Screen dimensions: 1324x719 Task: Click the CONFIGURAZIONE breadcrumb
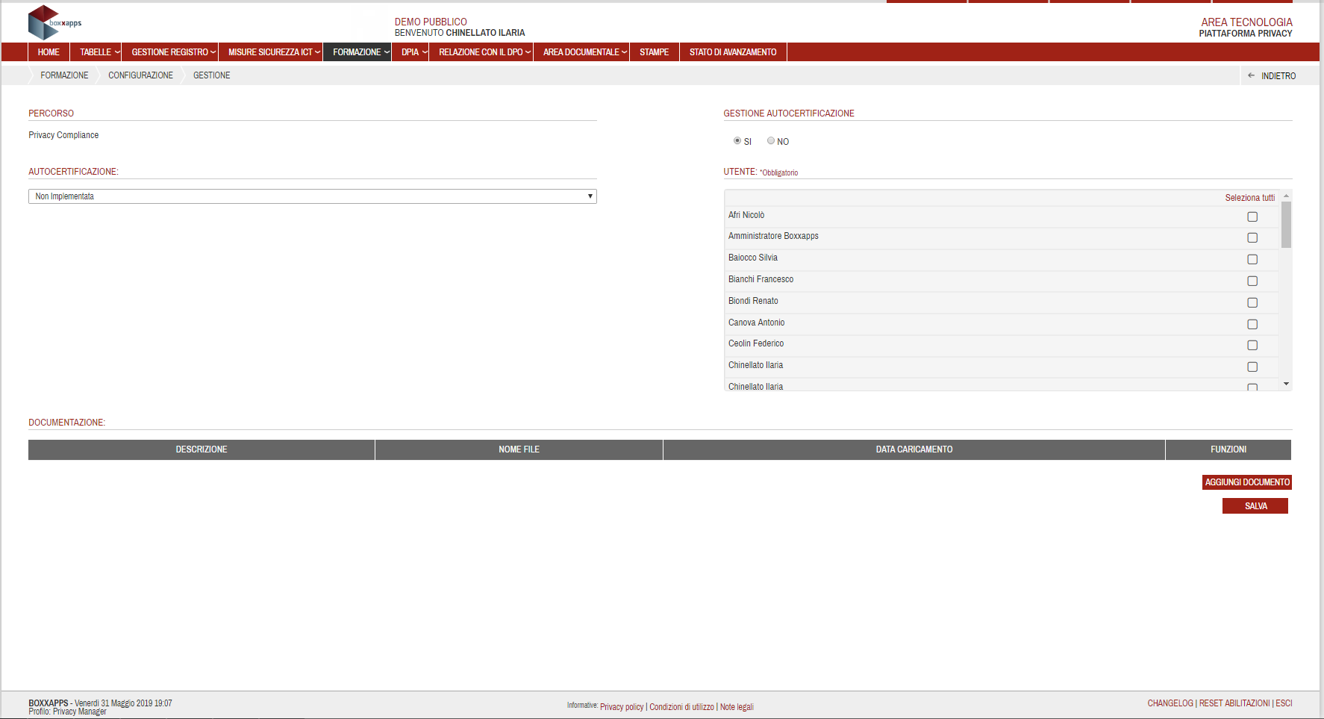tap(140, 75)
